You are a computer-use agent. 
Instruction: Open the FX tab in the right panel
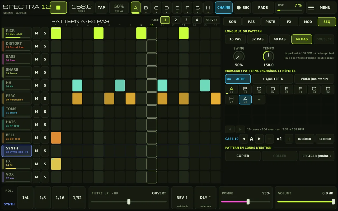pyautogui.click(x=289, y=22)
